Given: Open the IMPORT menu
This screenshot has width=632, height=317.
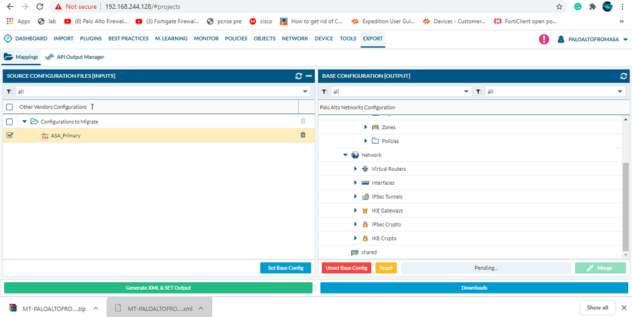Looking at the screenshot, I should tap(63, 39).
